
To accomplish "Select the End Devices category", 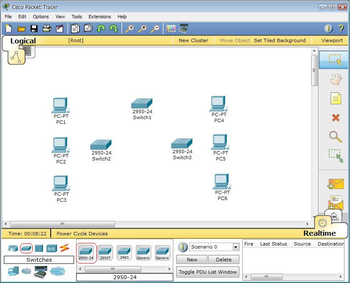I will tap(13, 272).
